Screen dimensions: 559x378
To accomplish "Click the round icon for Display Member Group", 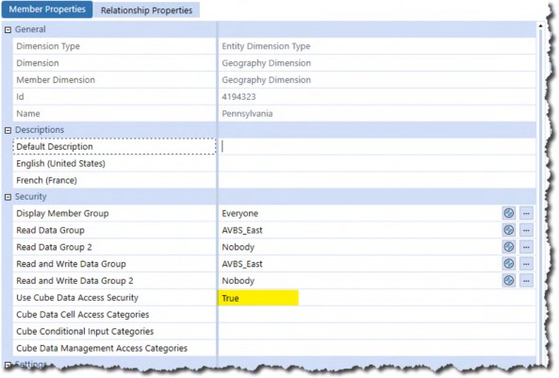I will tap(509, 213).
